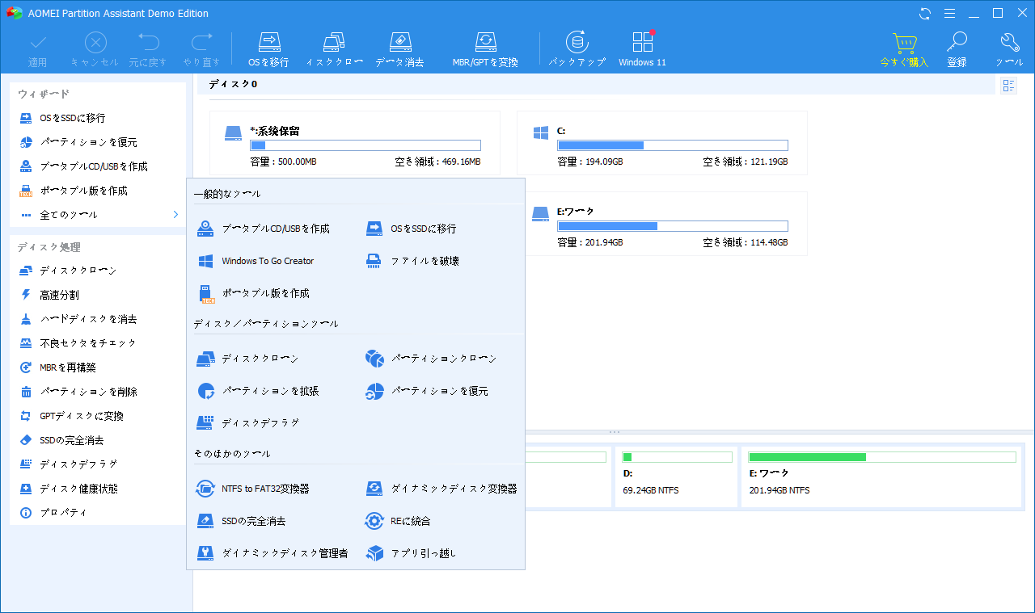Choose ディスクデフラグ in tools popup
The width and height of the screenshot is (1035, 613).
point(249,422)
